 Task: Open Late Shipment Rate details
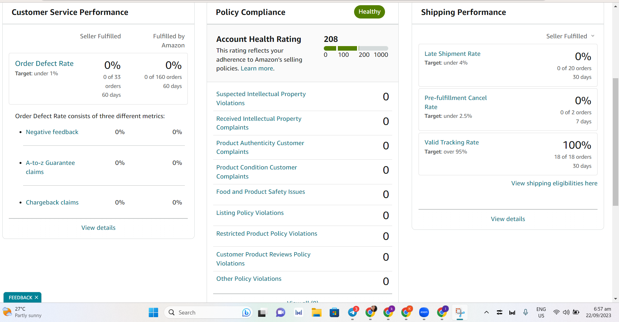pos(452,54)
